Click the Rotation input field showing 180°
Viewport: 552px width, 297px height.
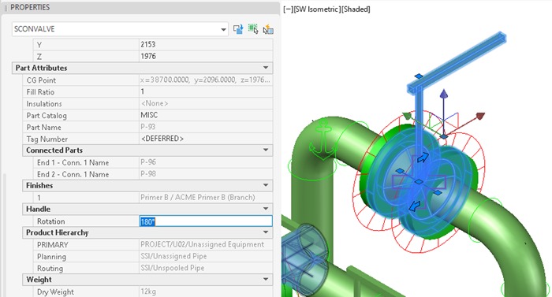[x=206, y=221]
